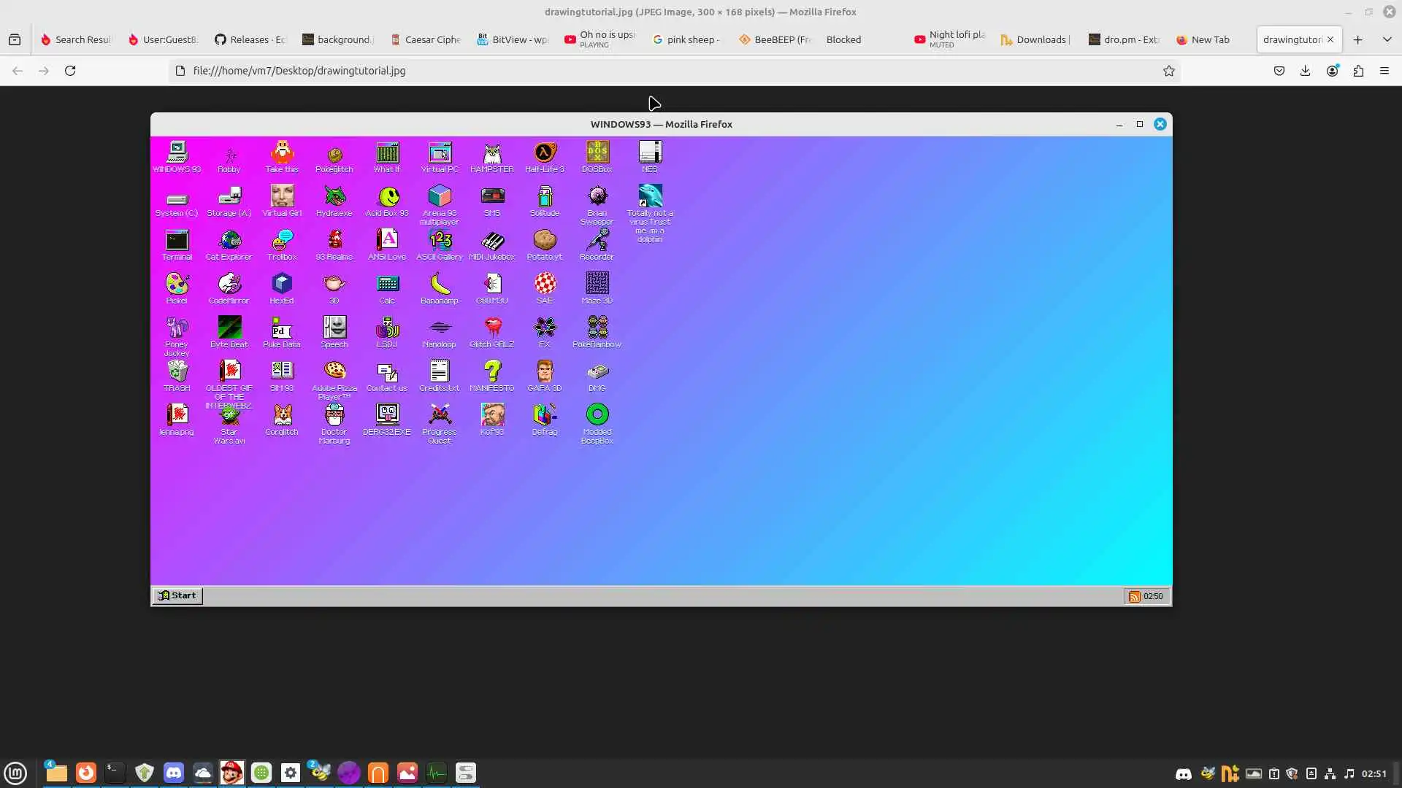1402x788 pixels.
Task: Switch to the Caesar Cipher tab
Action: 426,39
